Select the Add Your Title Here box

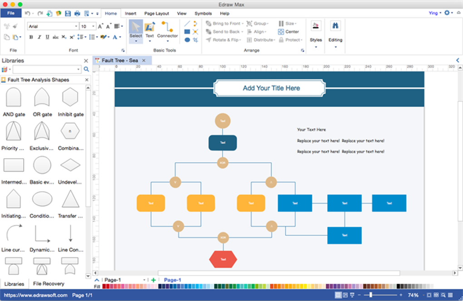pos(270,88)
